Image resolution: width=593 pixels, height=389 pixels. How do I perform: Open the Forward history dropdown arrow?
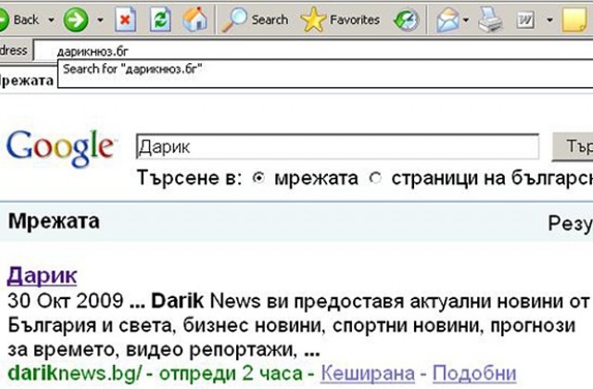(100, 19)
